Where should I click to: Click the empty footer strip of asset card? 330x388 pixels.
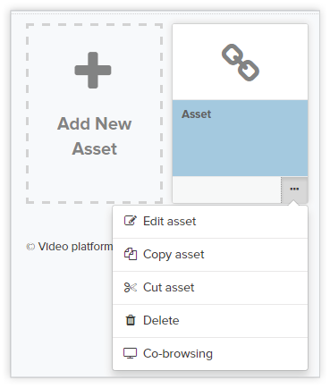click(x=226, y=190)
